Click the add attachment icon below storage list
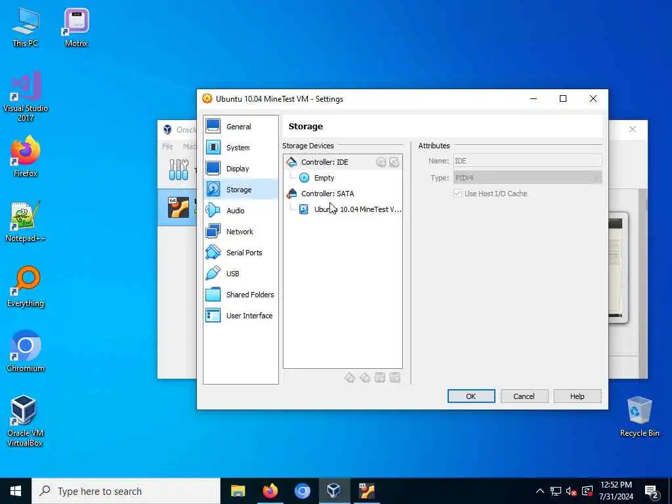 pyautogui.click(x=380, y=377)
